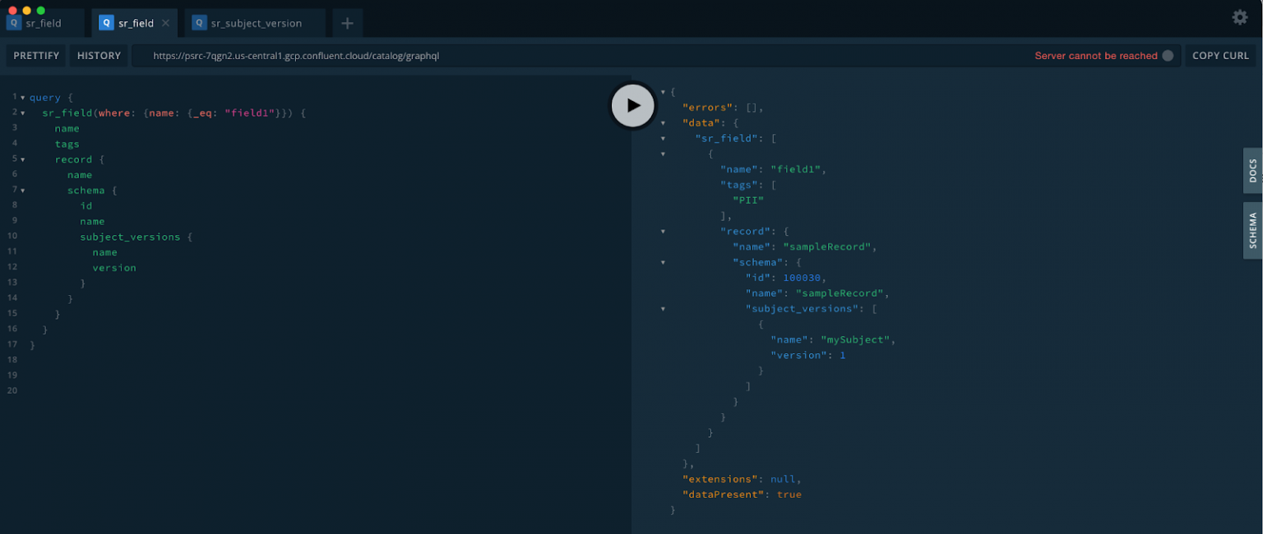
Task: Run the query with the play button
Action: (x=632, y=105)
